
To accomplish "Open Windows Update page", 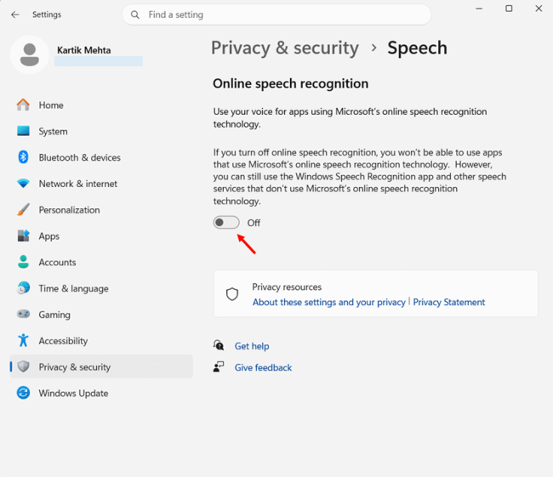I will coord(101,393).
